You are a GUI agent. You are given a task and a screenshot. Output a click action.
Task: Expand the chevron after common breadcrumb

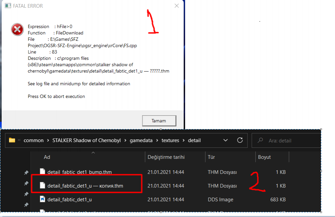(48, 140)
